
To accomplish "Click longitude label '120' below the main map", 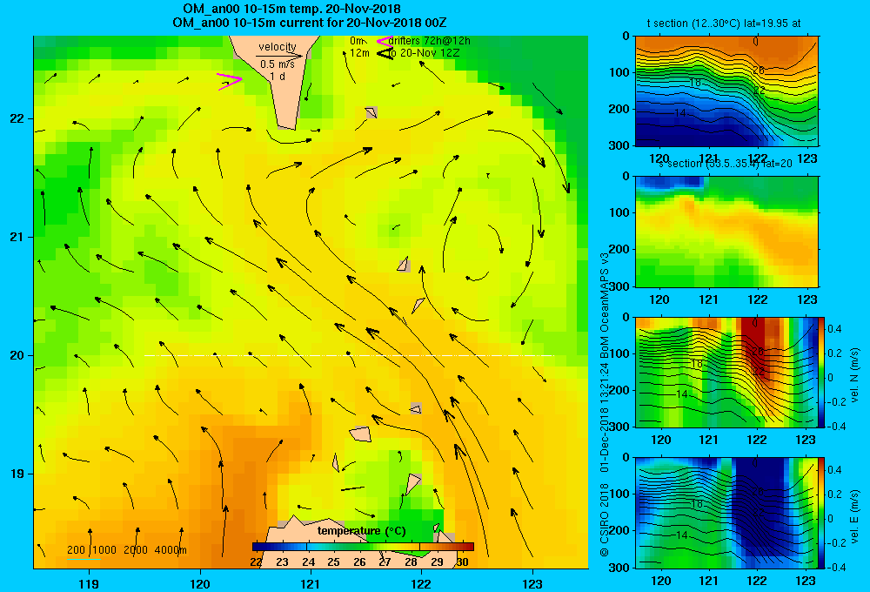I will click(x=200, y=583).
